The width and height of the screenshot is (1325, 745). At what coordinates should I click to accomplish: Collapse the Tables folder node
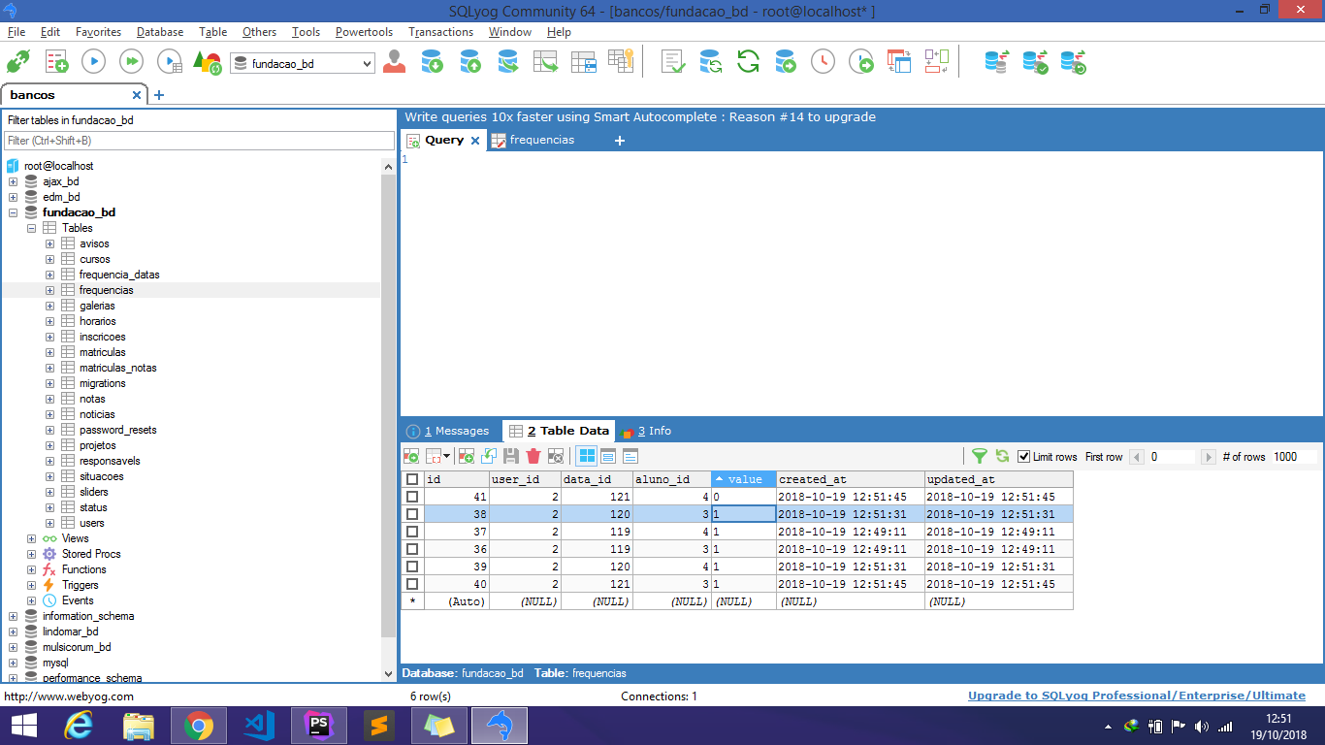click(x=31, y=228)
